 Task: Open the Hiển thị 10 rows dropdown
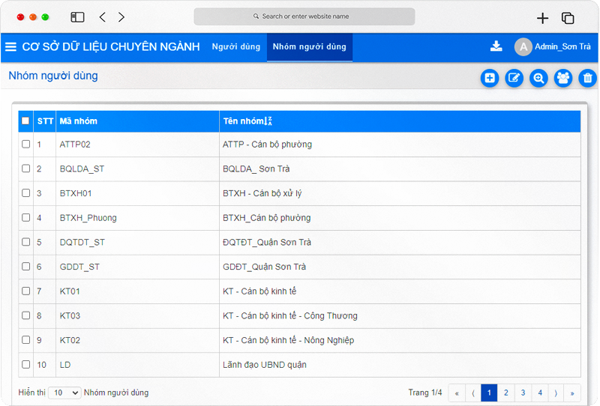click(x=64, y=393)
